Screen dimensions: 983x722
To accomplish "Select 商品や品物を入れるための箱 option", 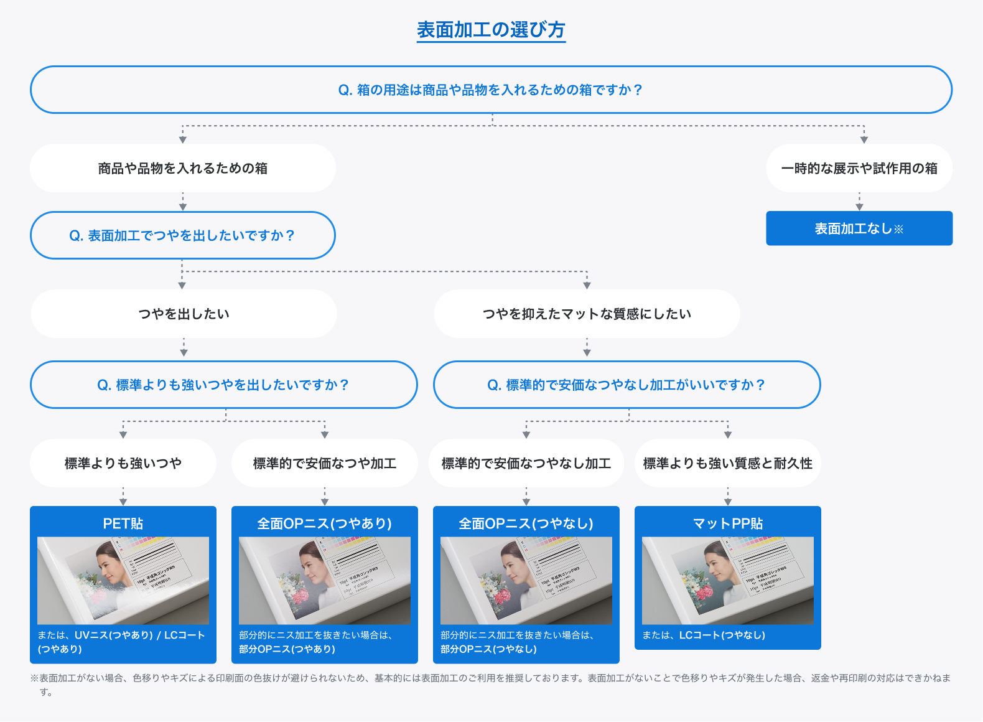I will click(x=183, y=168).
